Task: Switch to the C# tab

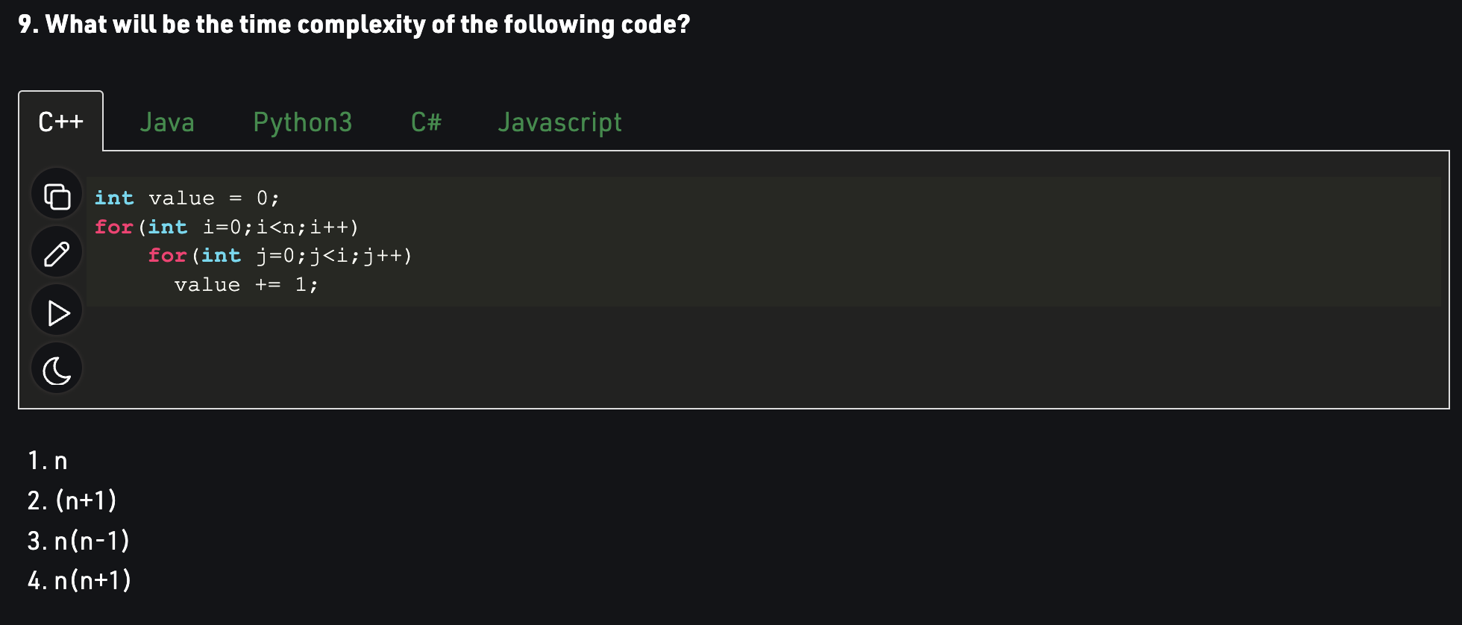Action: [426, 122]
